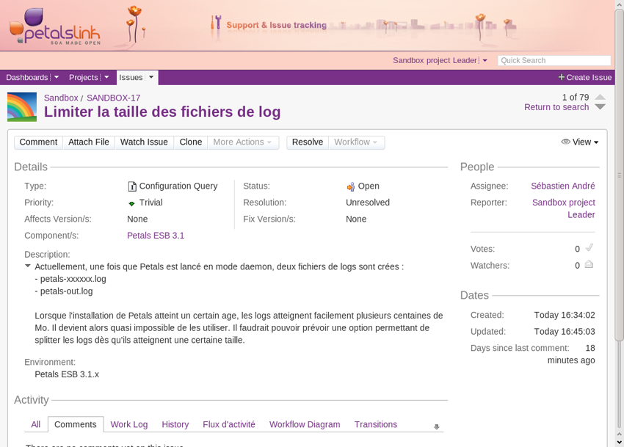Open the Return to search link
This screenshot has width=624, height=447.
(x=556, y=107)
